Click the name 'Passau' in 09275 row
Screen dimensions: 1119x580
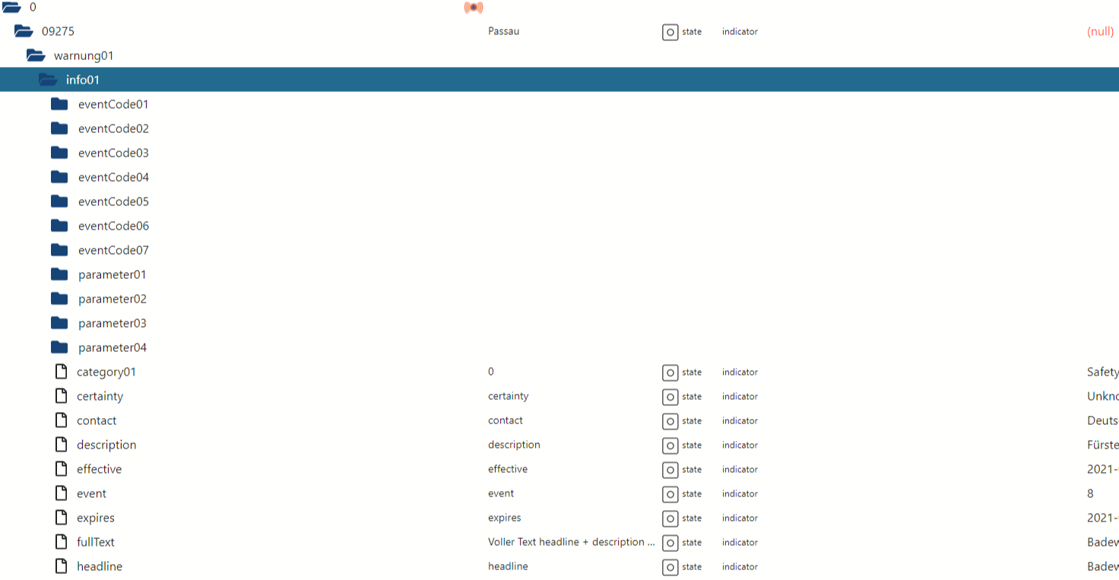click(x=504, y=31)
